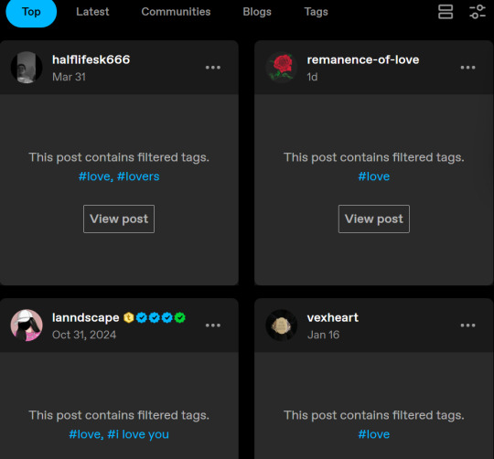Screen dimensions: 494x459
Task: Open the #love tag in vexheart post
Action: [x=373, y=434]
